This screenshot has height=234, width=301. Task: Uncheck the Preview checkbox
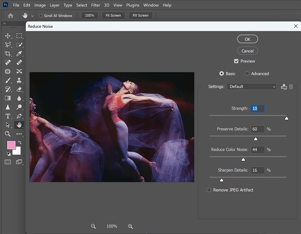point(236,61)
